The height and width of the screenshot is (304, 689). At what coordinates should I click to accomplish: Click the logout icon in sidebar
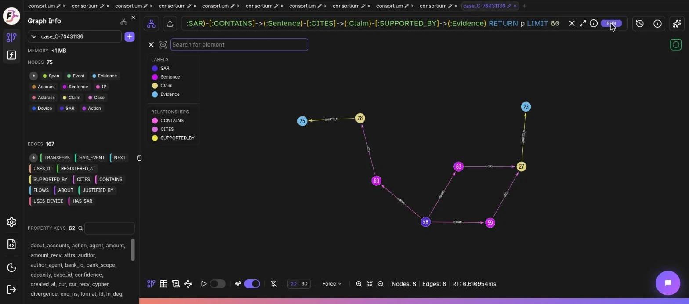tap(11, 290)
